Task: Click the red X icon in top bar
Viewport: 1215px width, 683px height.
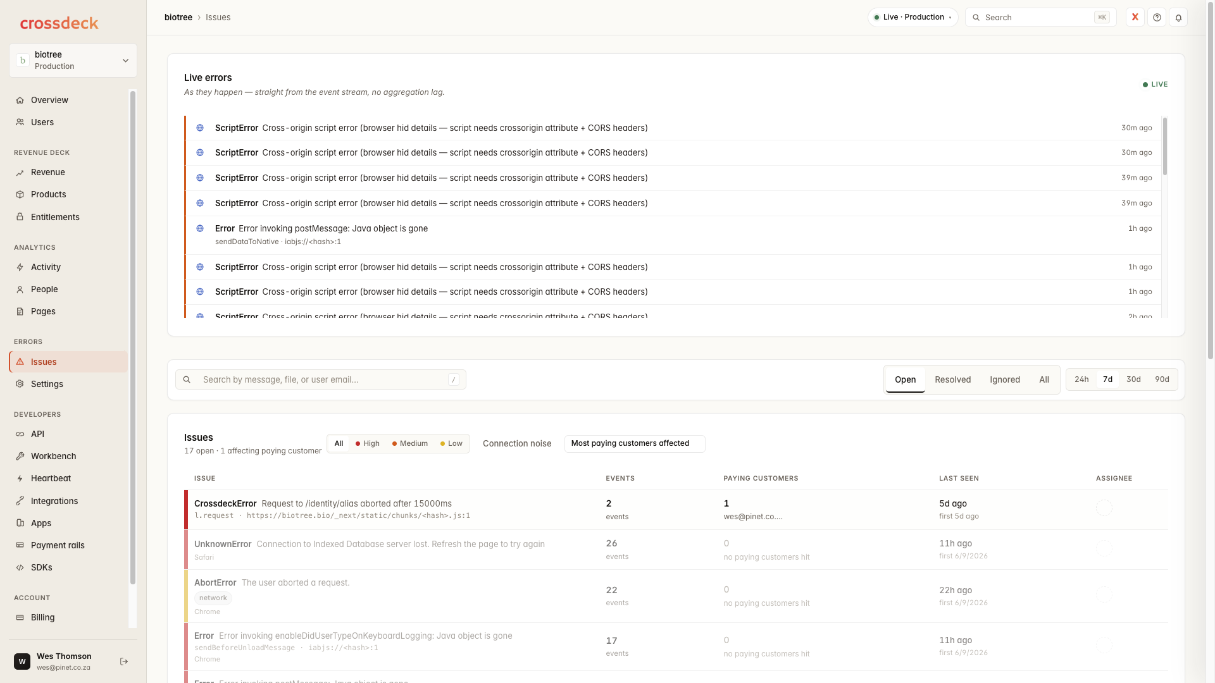Action: click(x=1135, y=18)
